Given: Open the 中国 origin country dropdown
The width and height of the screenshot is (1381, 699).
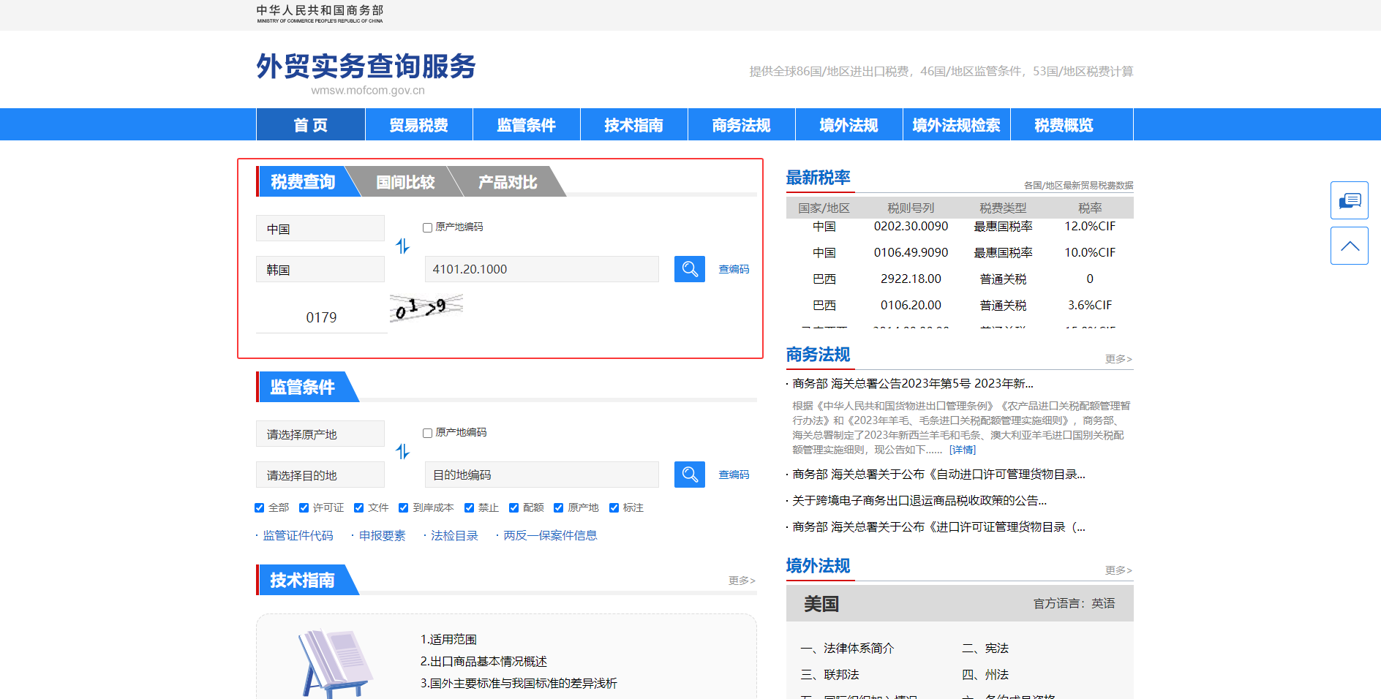Looking at the screenshot, I should tap(320, 229).
